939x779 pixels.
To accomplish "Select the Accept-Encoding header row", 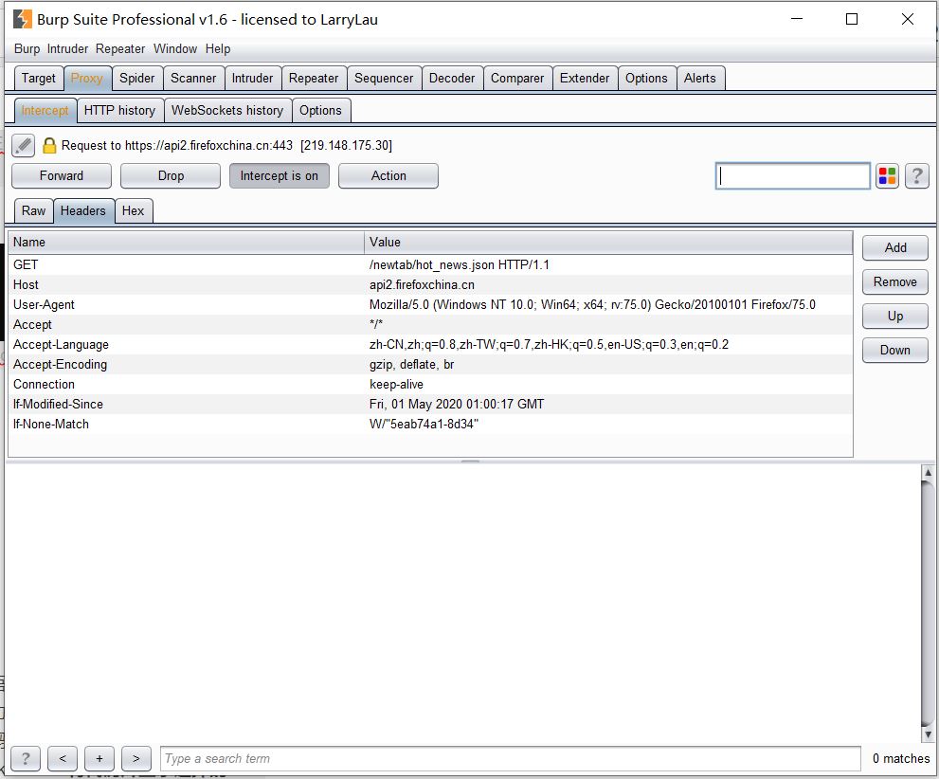I will coord(430,365).
